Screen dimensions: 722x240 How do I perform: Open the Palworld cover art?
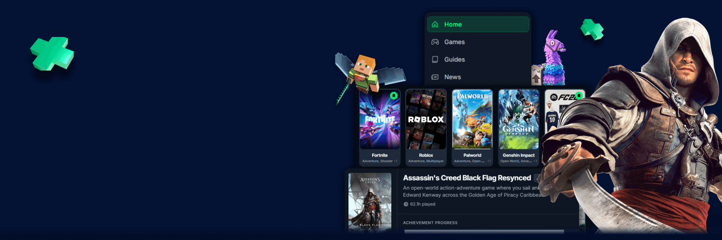pos(472,120)
